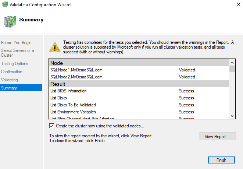The height and width of the screenshot is (169, 243).
Task: Select the Select Servers or a Cluster step
Action: pos(17,53)
